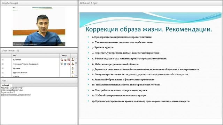
Task: Toggle the square marker beside Руслана
Action: point(2,68)
